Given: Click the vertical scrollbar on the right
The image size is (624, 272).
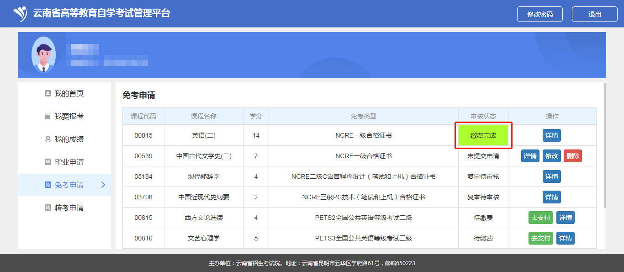Looking at the screenshot, I should coord(605,146).
